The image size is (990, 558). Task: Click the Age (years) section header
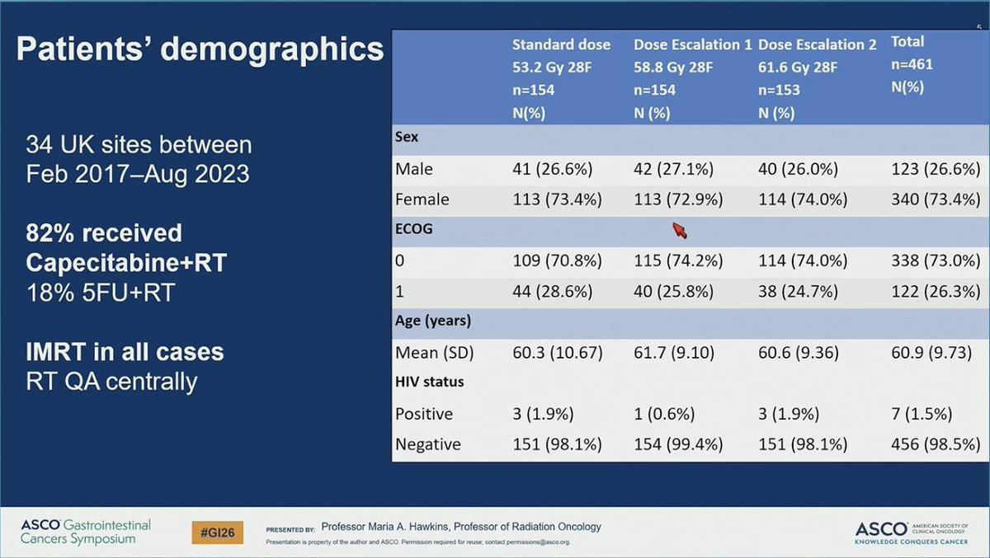(433, 321)
